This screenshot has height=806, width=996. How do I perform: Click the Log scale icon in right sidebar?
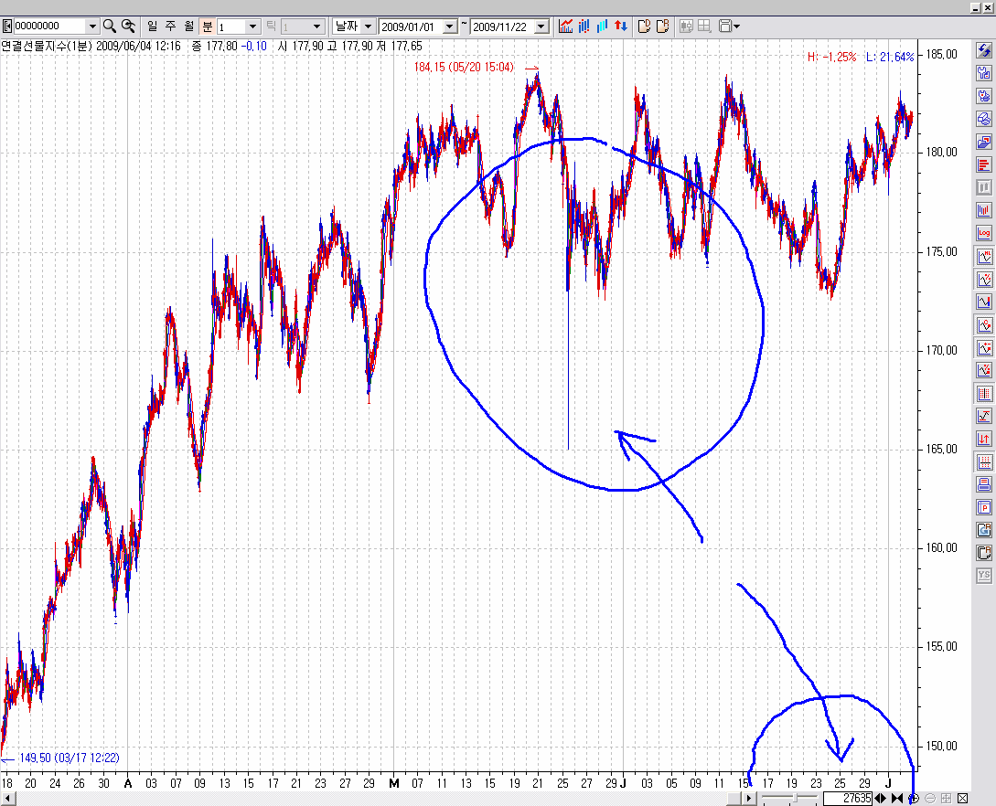984,233
